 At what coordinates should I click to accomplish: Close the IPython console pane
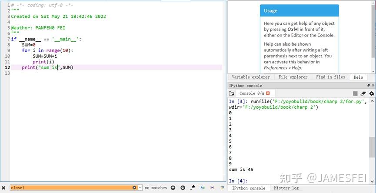tap(373, 86)
